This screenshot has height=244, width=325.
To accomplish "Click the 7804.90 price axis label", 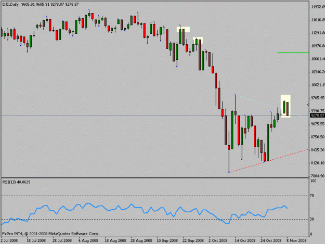I will (318, 176).
